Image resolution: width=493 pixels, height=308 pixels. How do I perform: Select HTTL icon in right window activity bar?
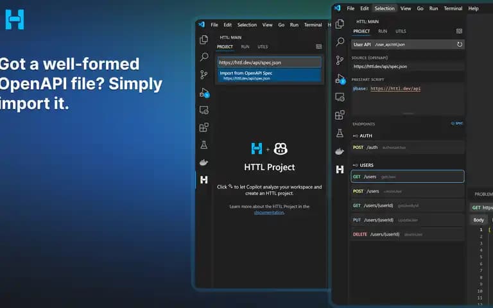(x=340, y=169)
